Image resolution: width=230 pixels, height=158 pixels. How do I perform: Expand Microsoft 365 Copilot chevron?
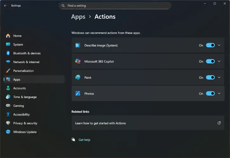coord(219,61)
